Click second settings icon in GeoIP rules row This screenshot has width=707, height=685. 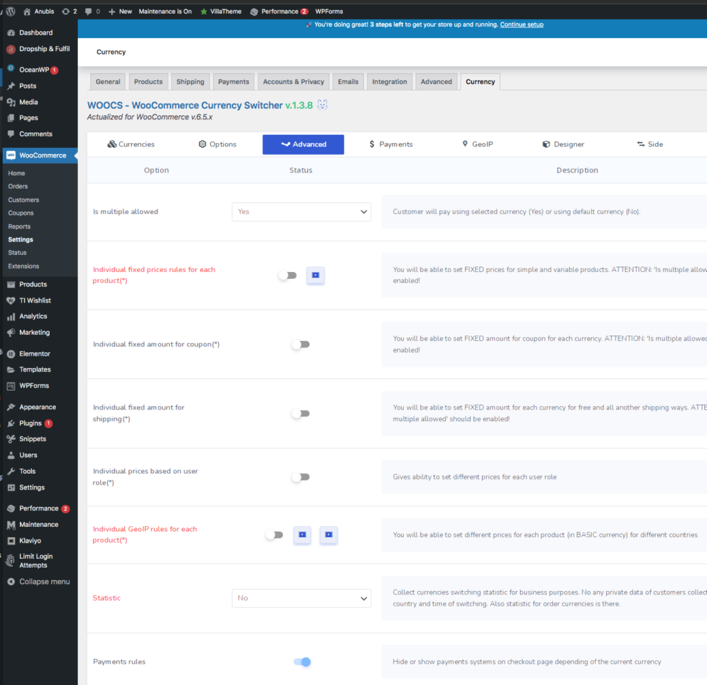pos(329,534)
